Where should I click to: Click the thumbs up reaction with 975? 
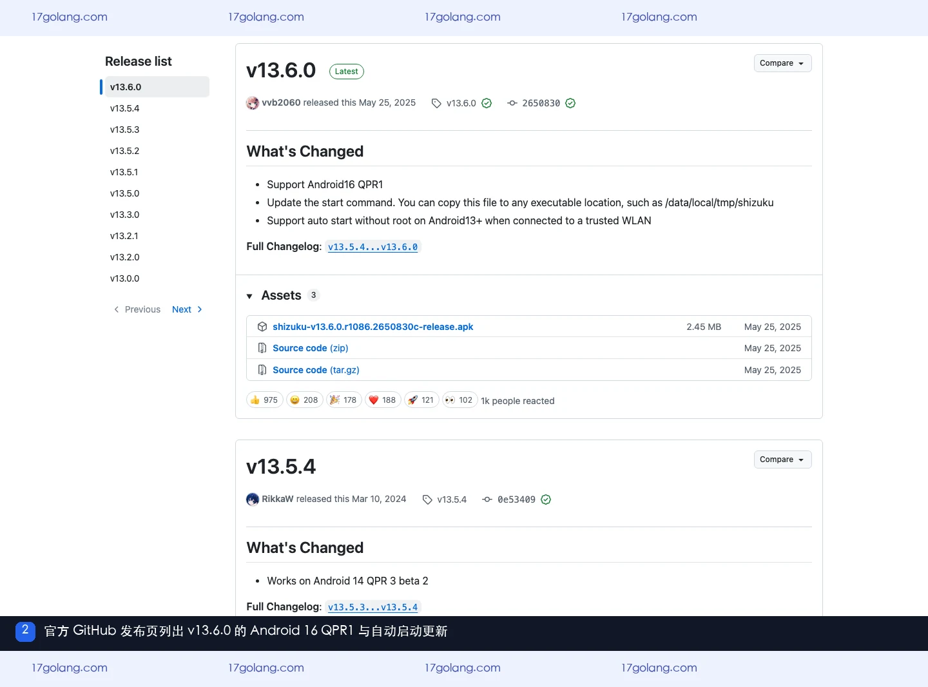[265, 400]
